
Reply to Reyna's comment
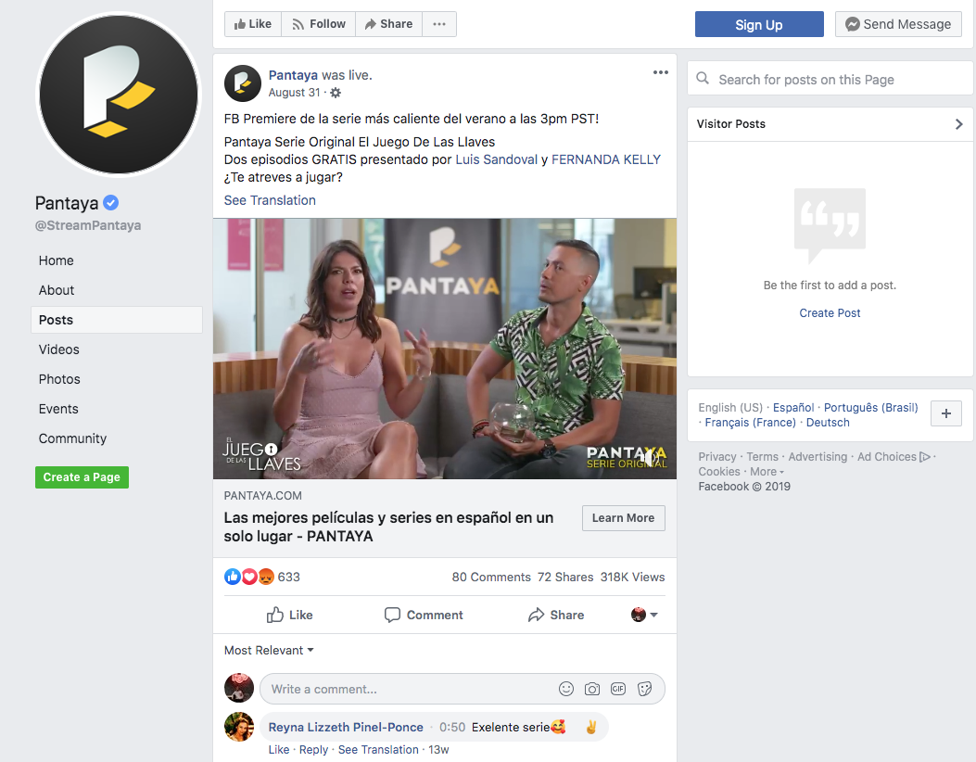tap(313, 750)
